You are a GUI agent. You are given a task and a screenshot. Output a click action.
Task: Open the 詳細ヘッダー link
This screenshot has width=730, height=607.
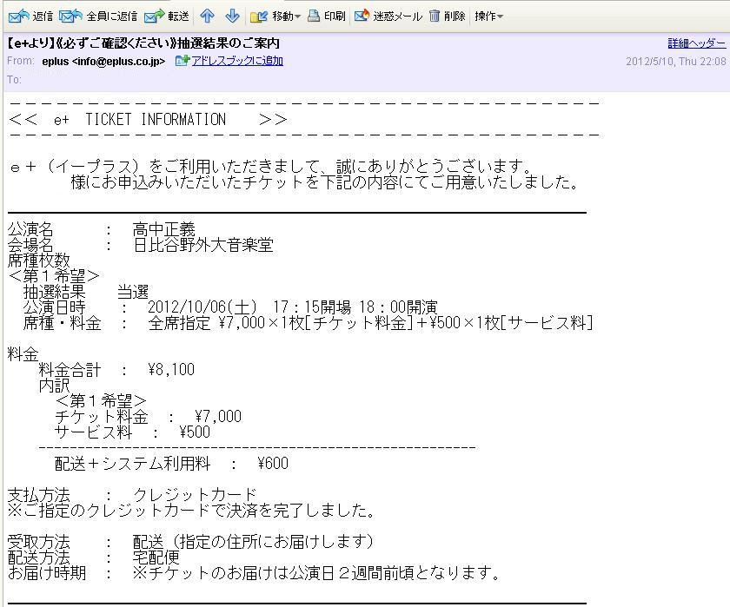point(696,43)
